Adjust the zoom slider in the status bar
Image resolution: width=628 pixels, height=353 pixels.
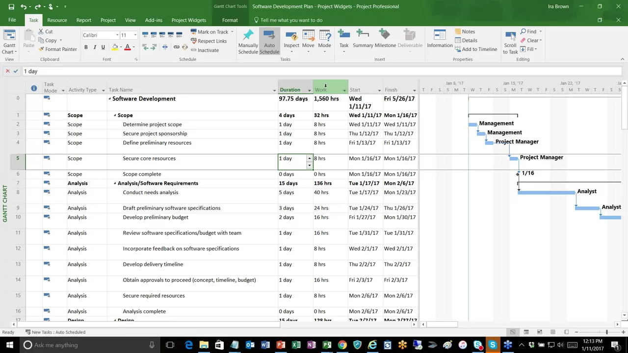(x=606, y=332)
